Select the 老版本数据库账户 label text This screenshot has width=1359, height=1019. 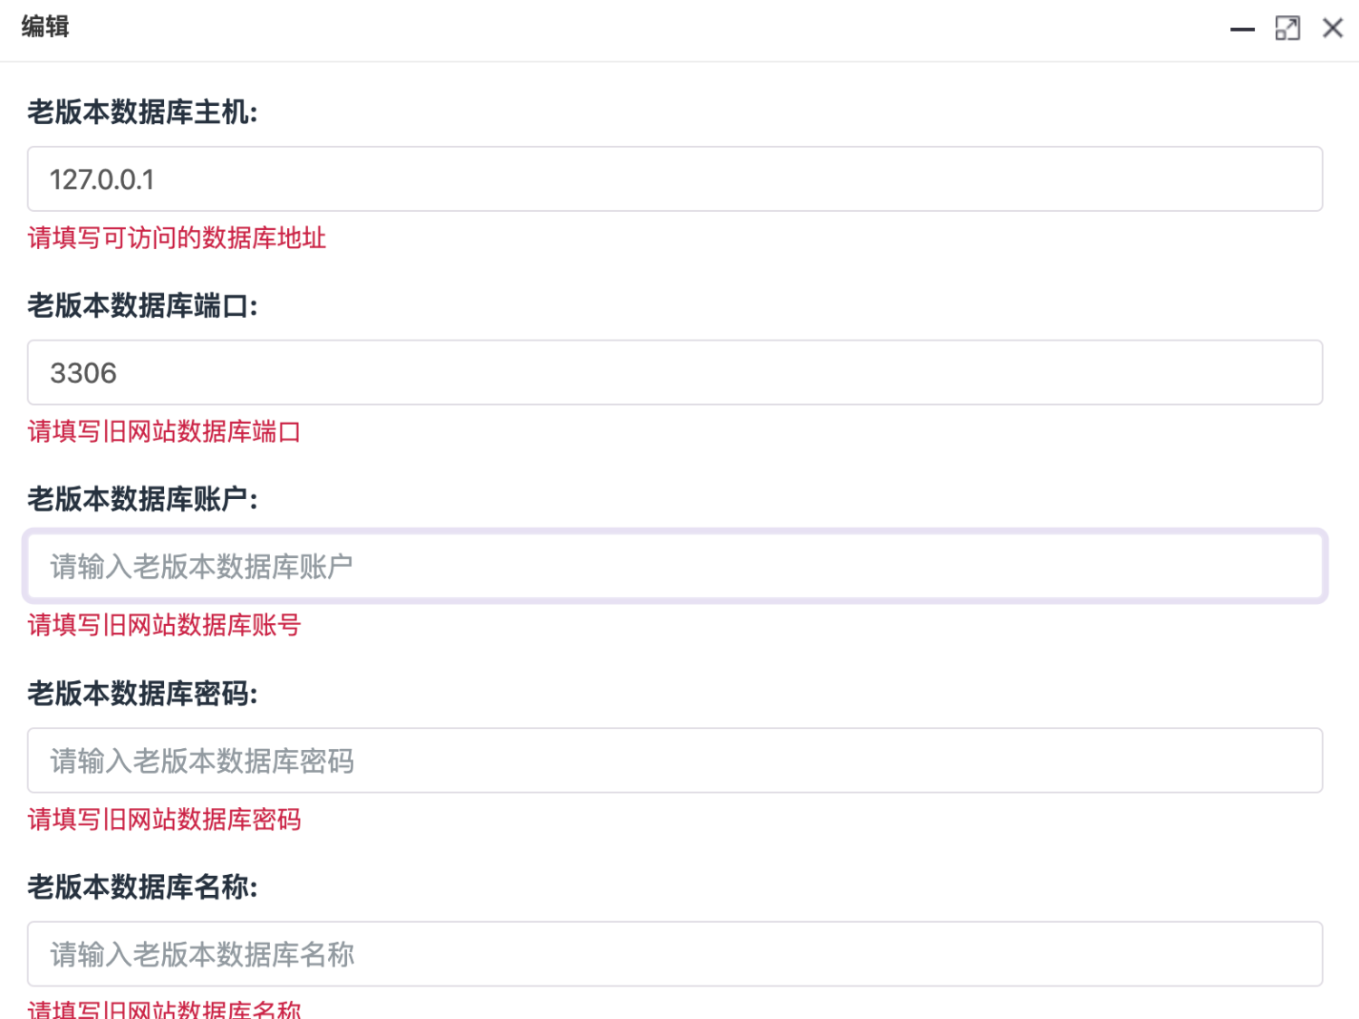tap(142, 499)
